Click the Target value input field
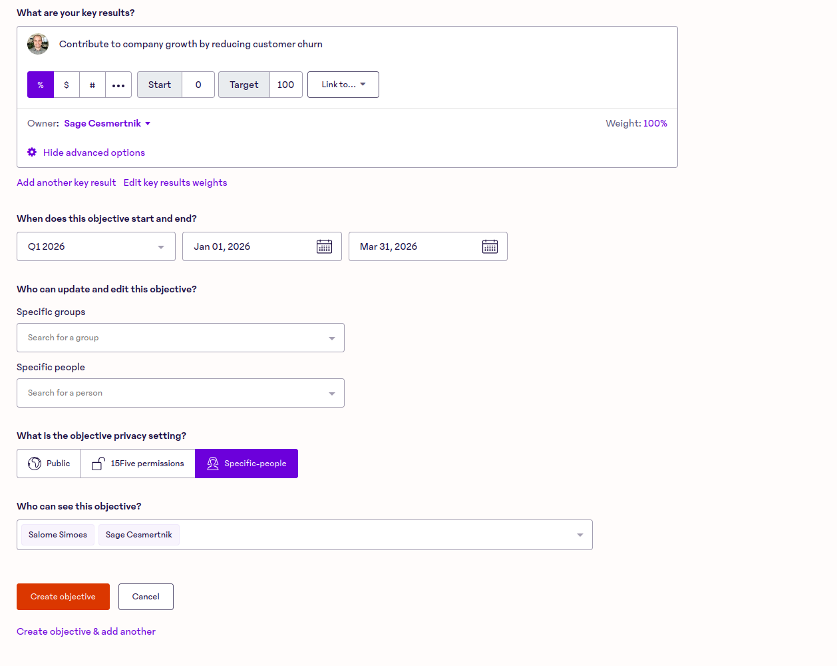Viewport: 837px width, 666px height. (x=285, y=85)
